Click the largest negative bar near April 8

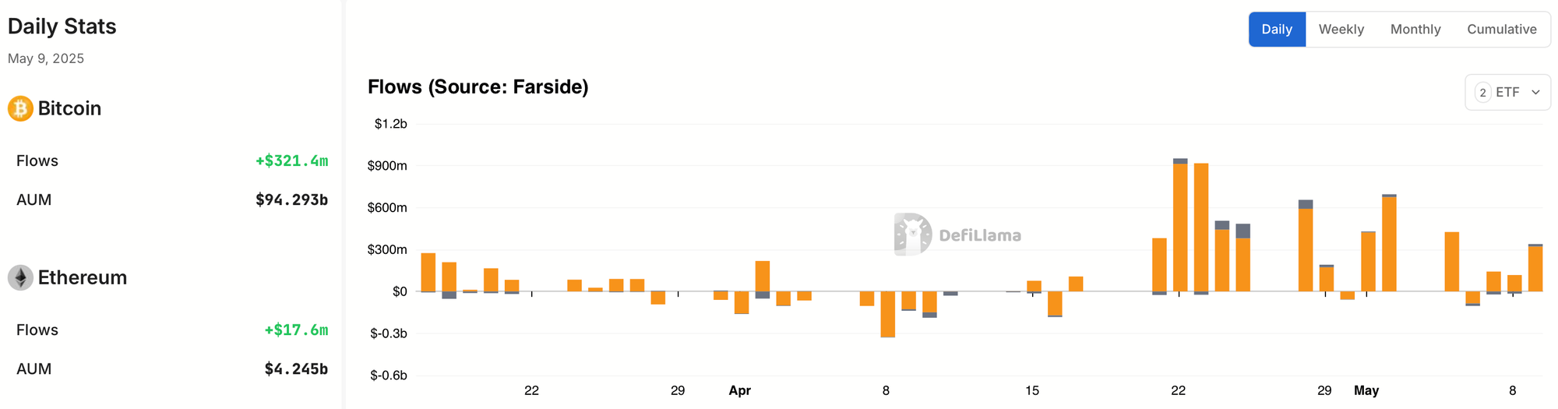(x=888, y=314)
